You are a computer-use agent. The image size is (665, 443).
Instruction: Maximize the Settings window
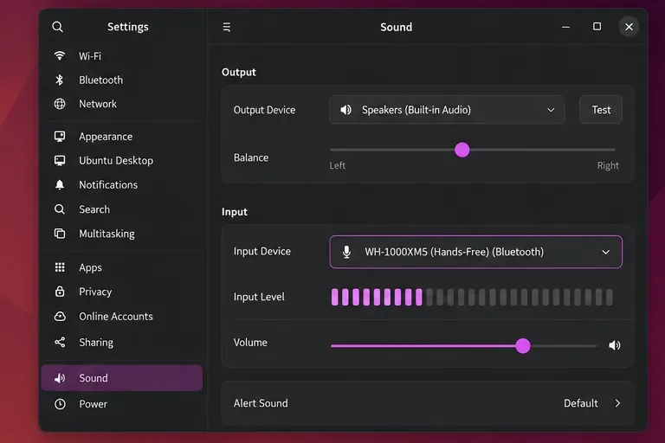pyautogui.click(x=597, y=27)
